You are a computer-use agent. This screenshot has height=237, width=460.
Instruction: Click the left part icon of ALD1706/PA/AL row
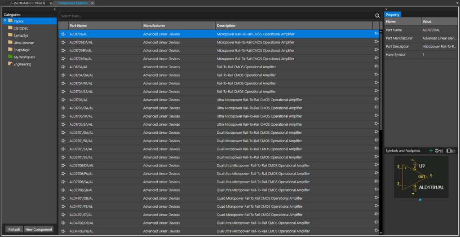pos(63,116)
